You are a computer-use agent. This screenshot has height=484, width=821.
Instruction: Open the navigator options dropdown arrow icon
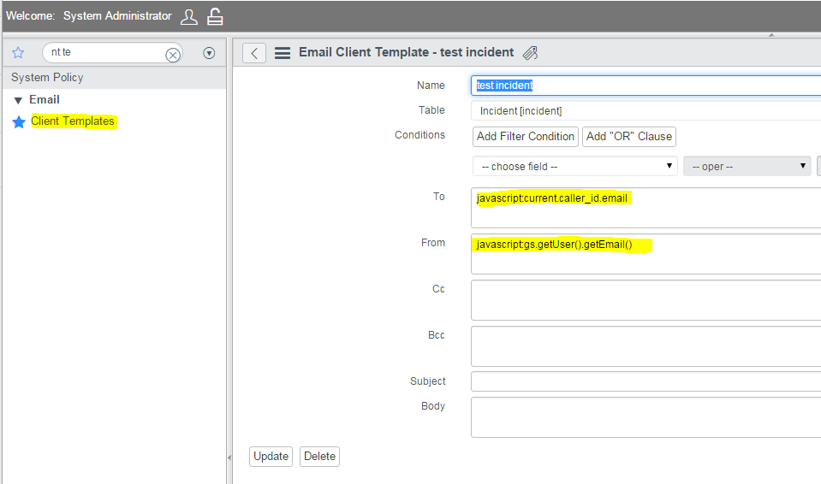tap(209, 53)
